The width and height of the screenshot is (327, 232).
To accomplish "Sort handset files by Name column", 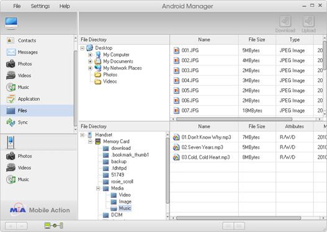I will pos(204,126).
